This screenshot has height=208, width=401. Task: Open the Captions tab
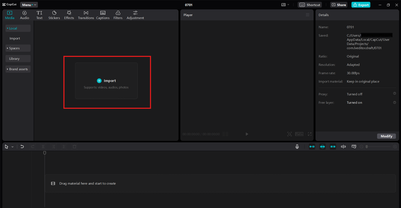coord(103,15)
